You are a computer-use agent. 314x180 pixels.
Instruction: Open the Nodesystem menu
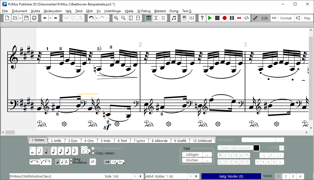[53, 11]
